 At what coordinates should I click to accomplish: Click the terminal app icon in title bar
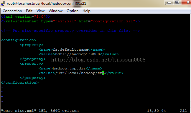3,4
